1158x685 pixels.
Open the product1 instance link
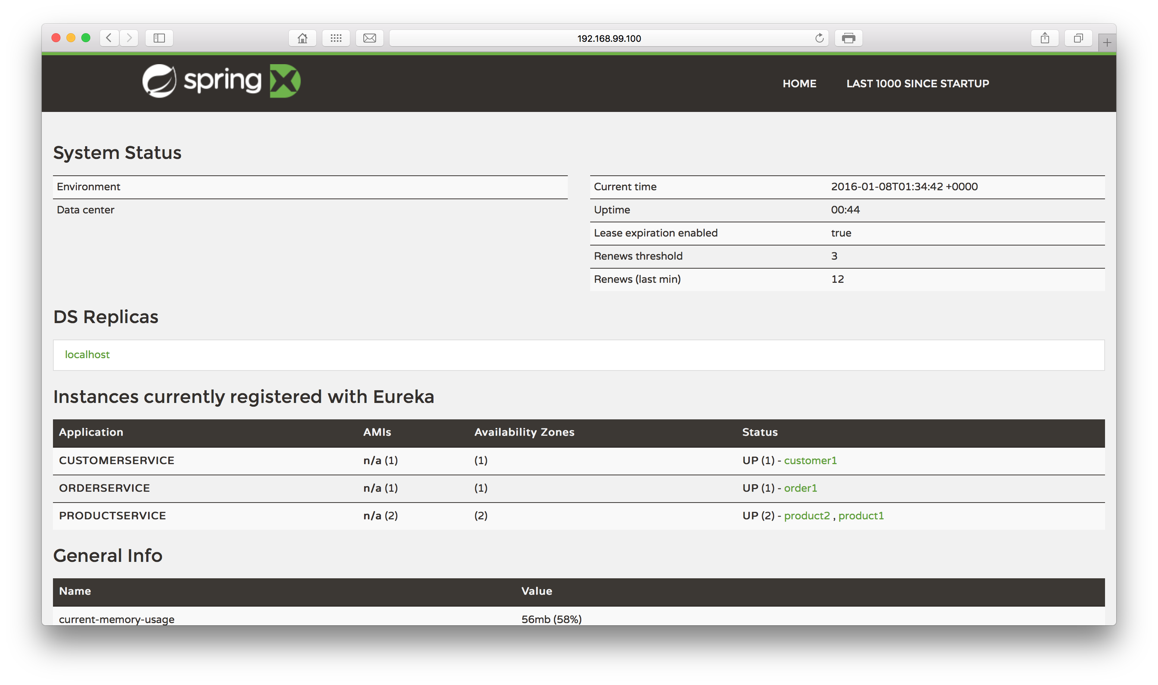click(x=861, y=516)
